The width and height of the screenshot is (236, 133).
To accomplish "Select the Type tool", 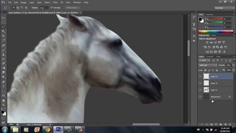I will (x=3, y=86).
